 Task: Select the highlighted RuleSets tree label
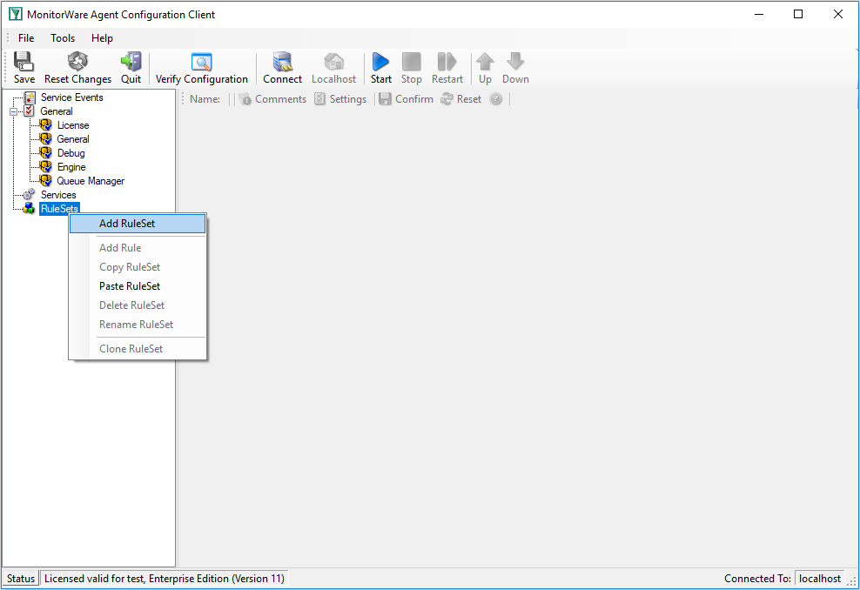tap(59, 208)
